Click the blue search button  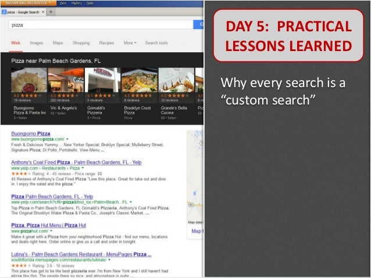[198, 24]
